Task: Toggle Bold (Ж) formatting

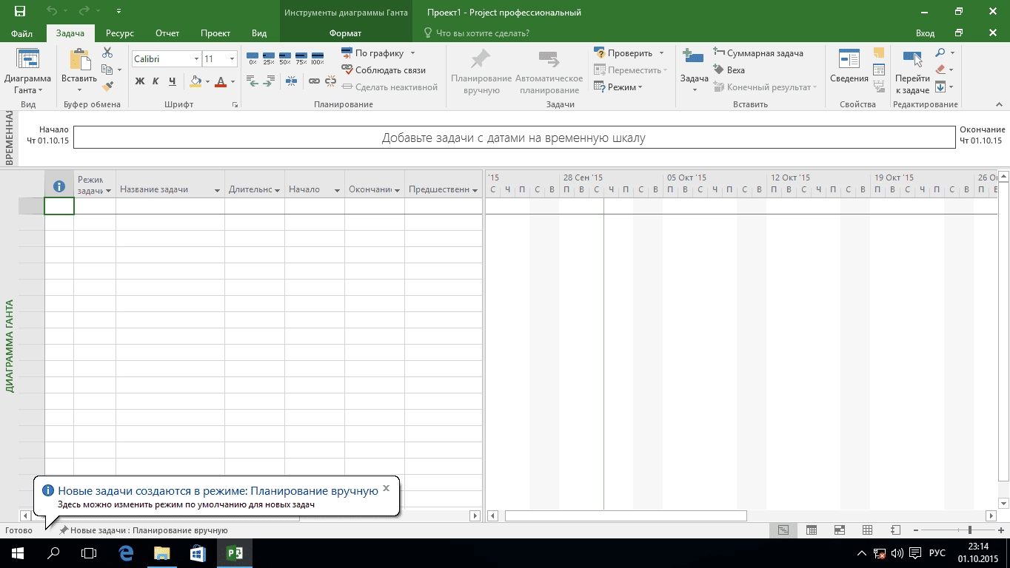Action: [x=140, y=81]
